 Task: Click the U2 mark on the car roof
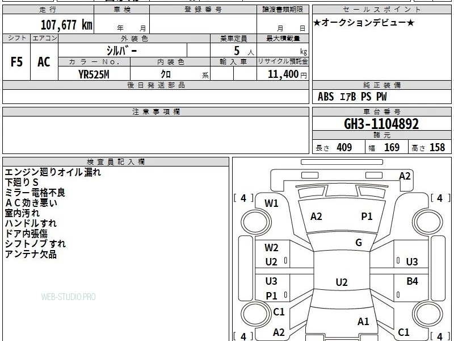pos(342,282)
